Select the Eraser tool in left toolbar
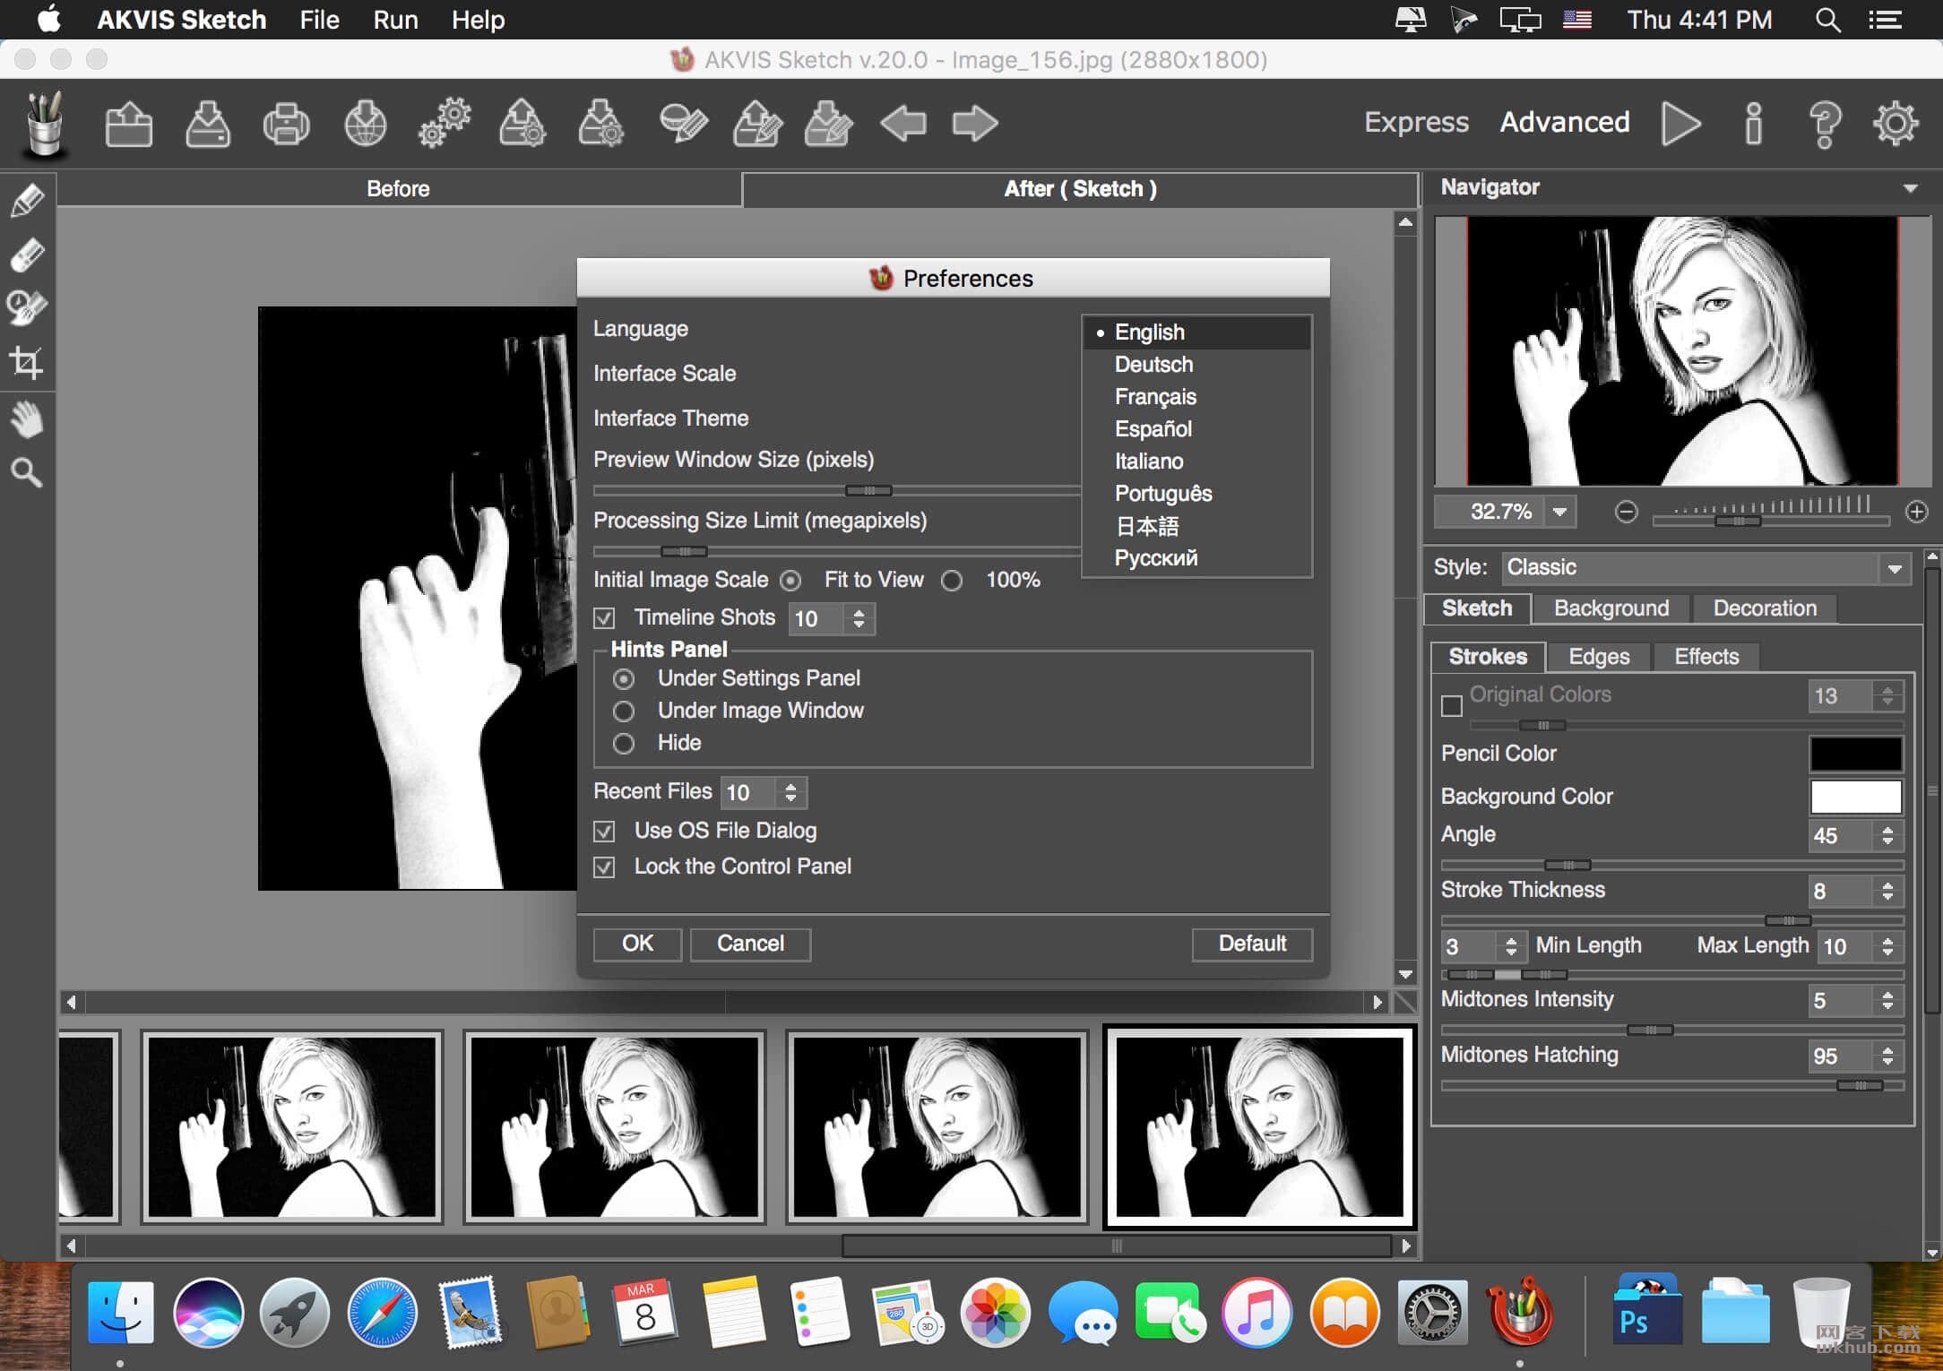 coord(27,254)
